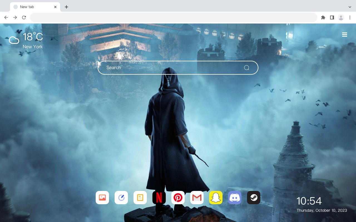Open the profile avatar menu
This screenshot has width=356, height=222.
[x=341, y=17]
